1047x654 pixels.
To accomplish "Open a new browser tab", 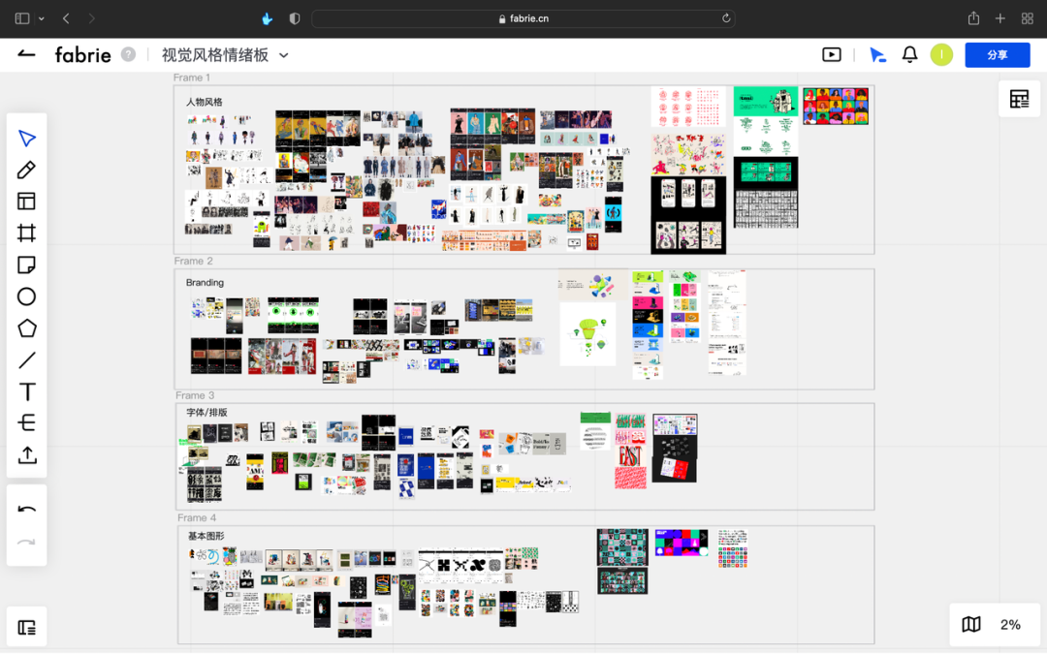I will [x=1000, y=18].
